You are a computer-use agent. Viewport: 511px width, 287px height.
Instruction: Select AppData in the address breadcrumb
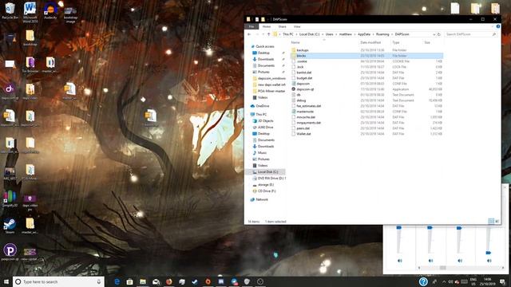(x=364, y=34)
